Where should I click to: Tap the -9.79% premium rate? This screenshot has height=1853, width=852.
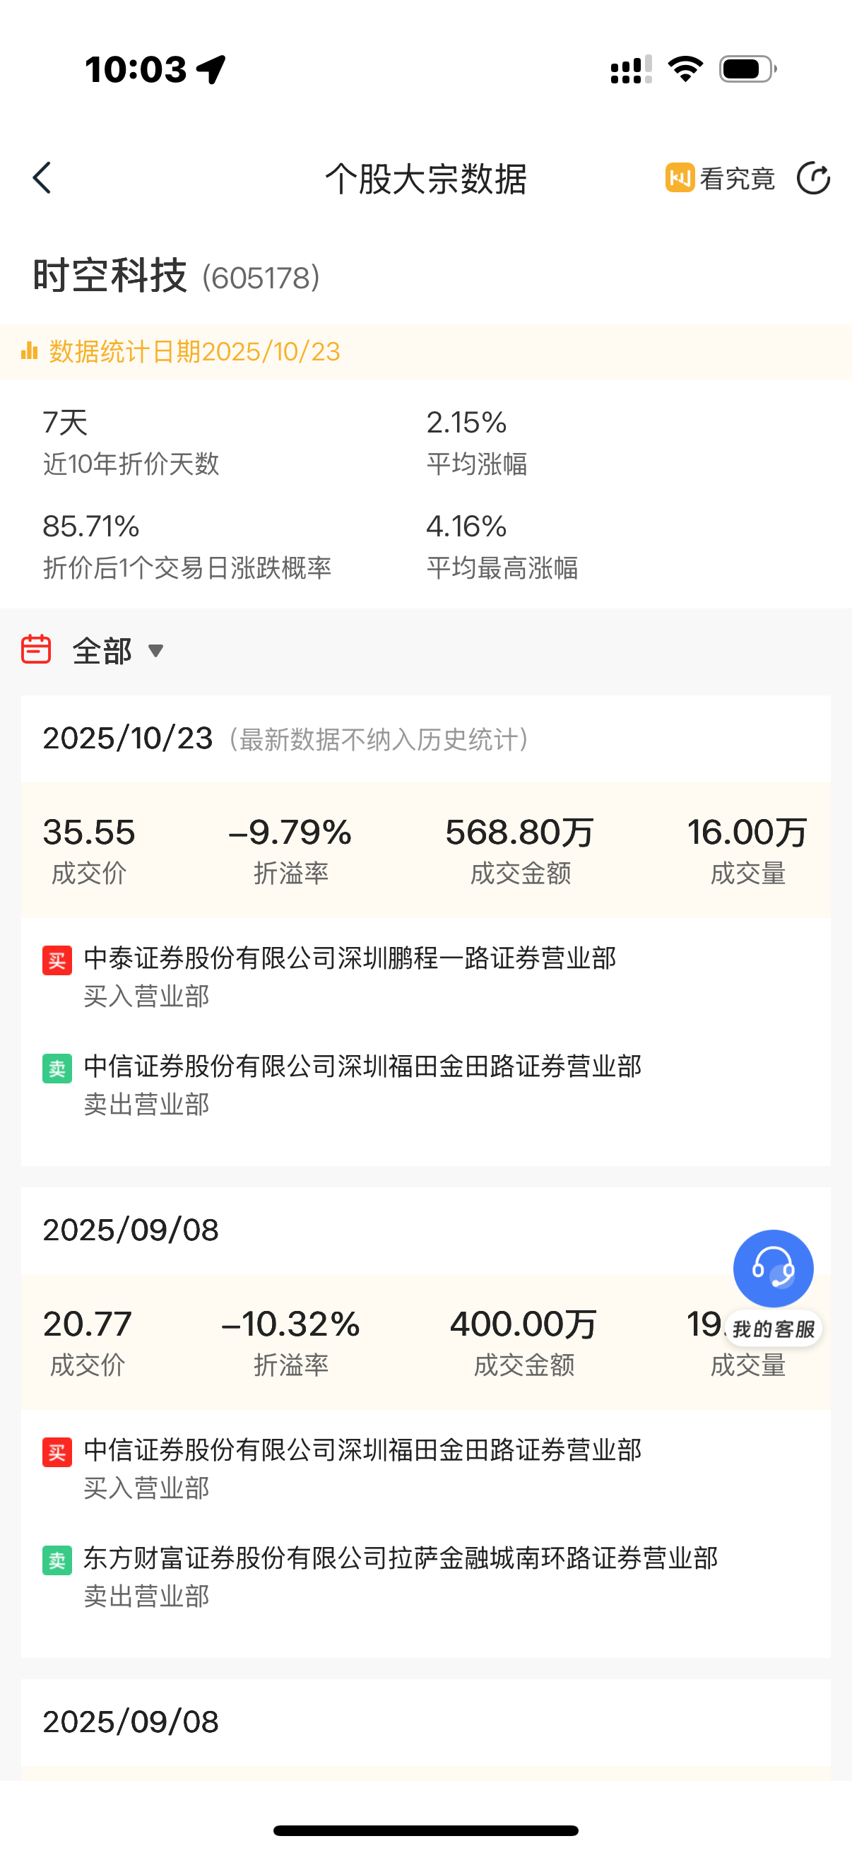(290, 833)
